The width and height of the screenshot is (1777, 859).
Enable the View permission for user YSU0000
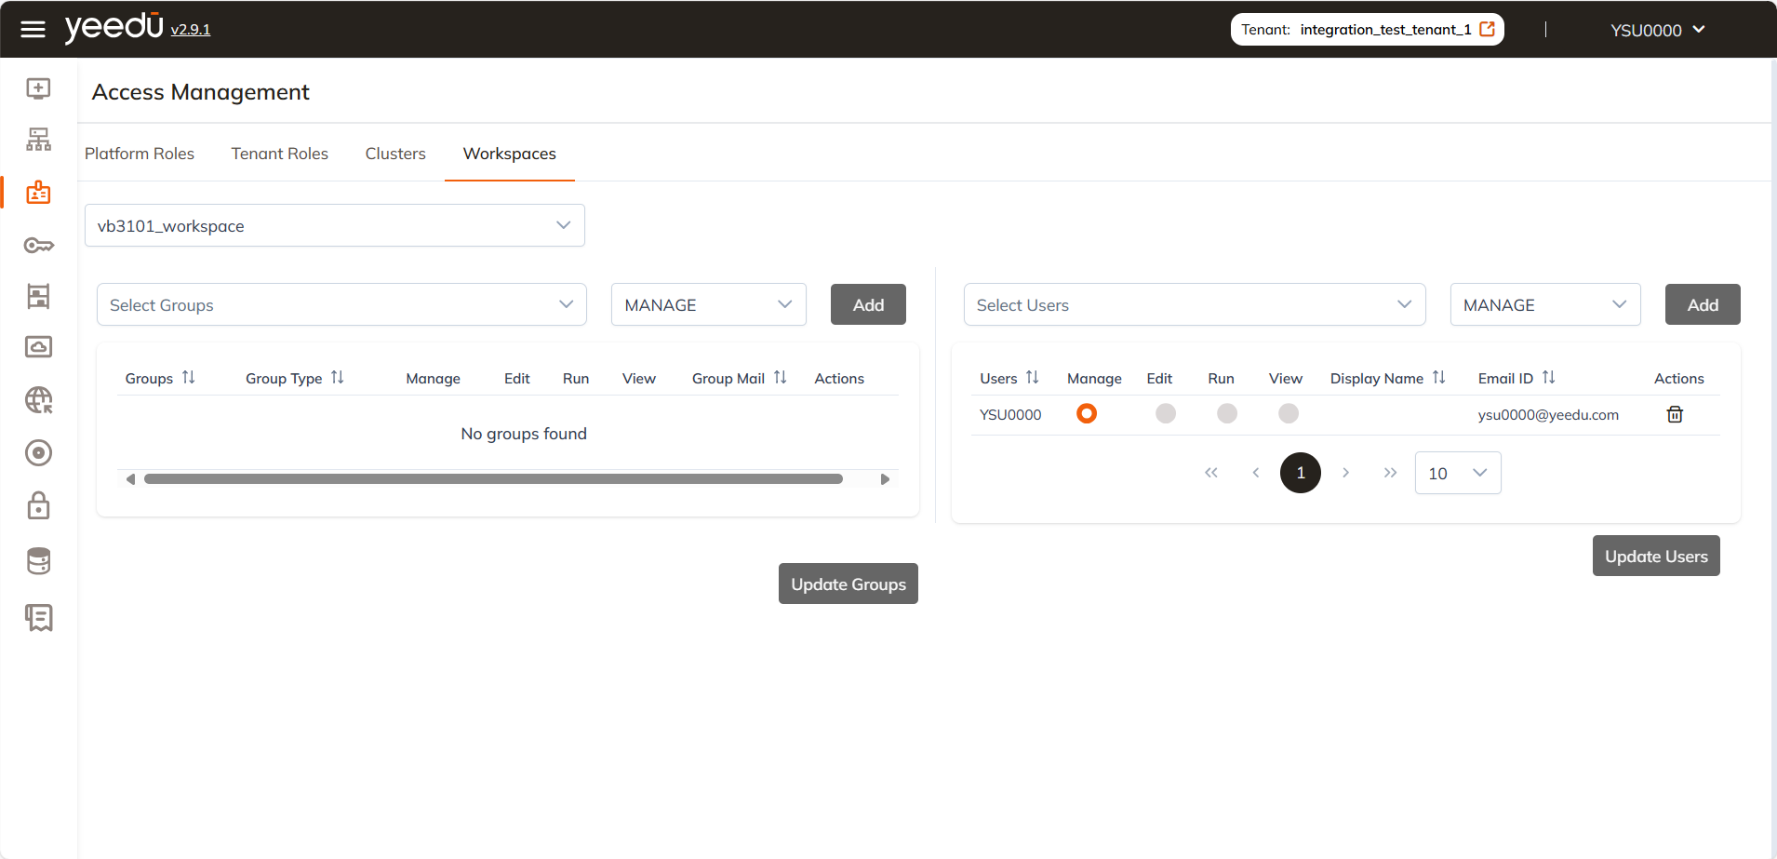1287,413
